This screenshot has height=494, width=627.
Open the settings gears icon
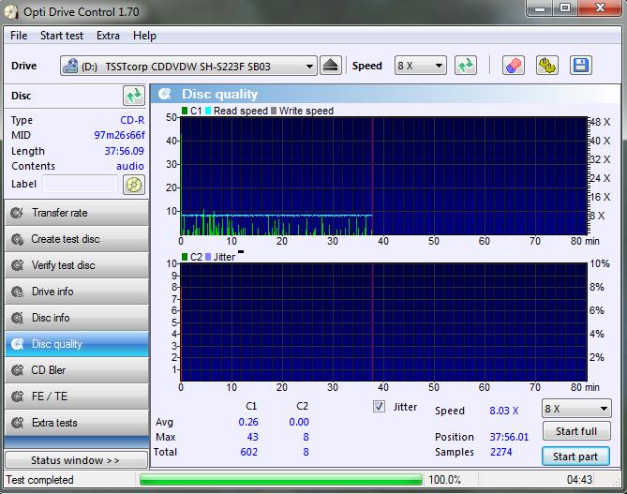pyautogui.click(x=547, y=66)
